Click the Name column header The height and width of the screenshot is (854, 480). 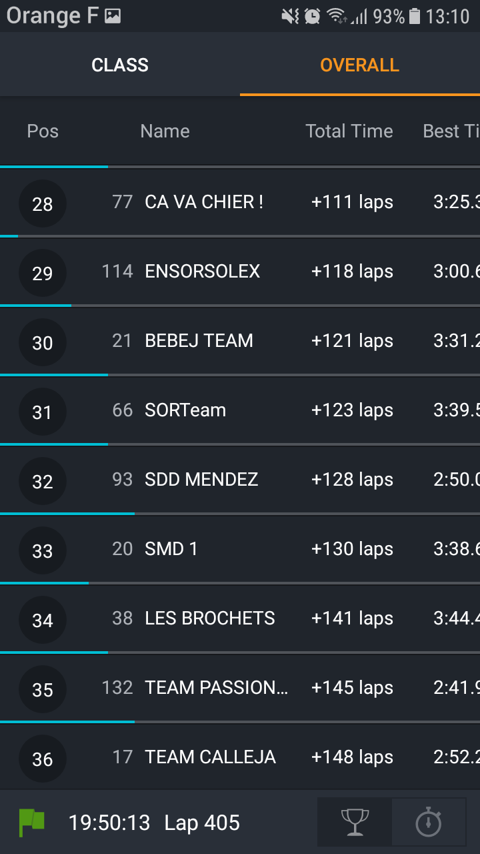coord(165,131)
